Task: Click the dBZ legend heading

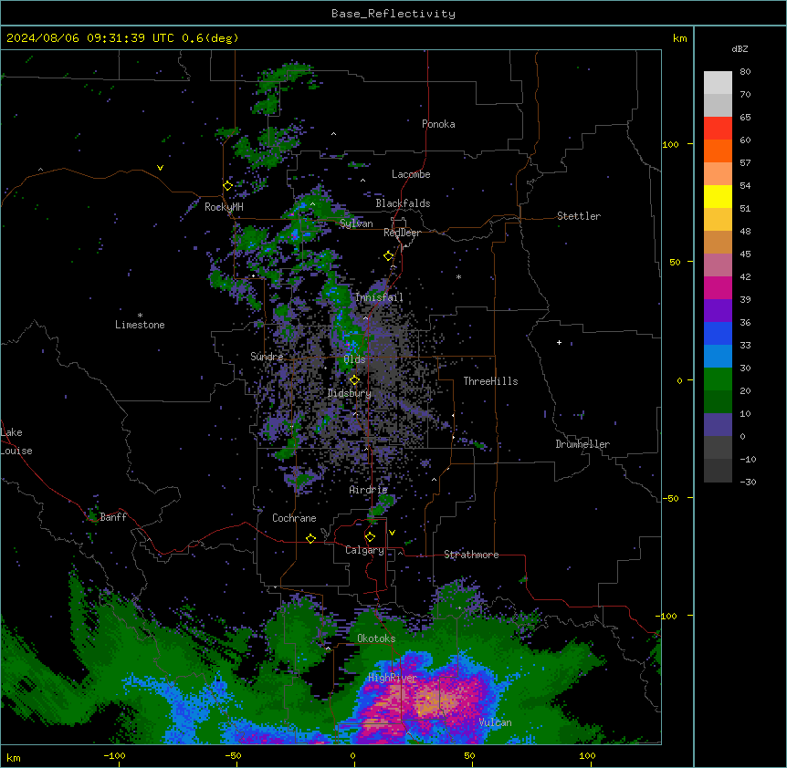Action: tap(740, 49)
